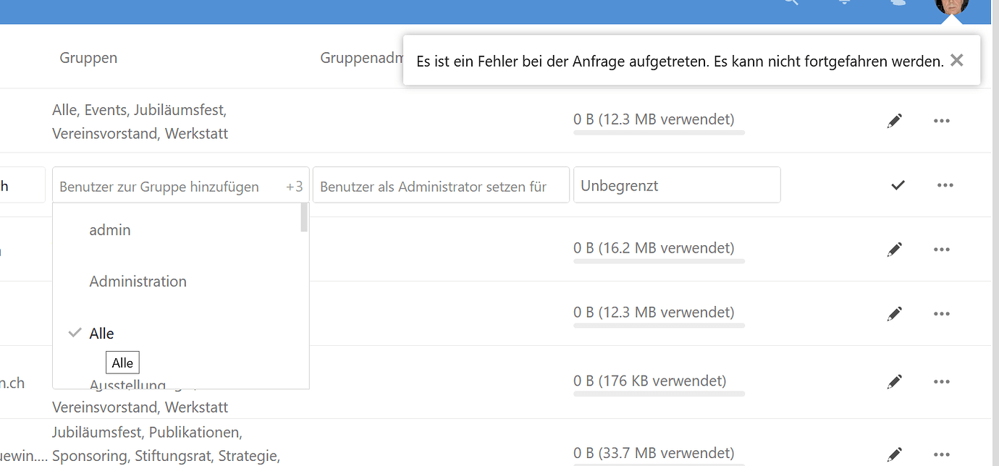The width and height of the screenshot is (999, 466).
Task: Edit the user with groups Alle, Events, Jubiläumsfest
Action: [895, 121]
